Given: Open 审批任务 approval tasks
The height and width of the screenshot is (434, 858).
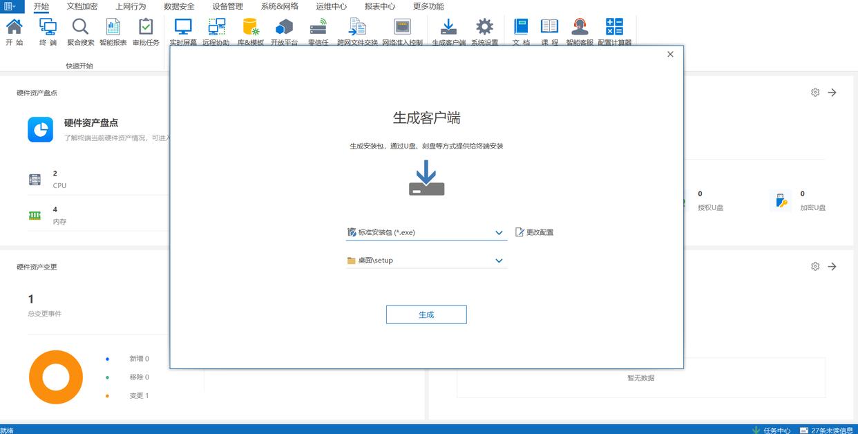Looking at the screenshot, I should tap(146, 32).
